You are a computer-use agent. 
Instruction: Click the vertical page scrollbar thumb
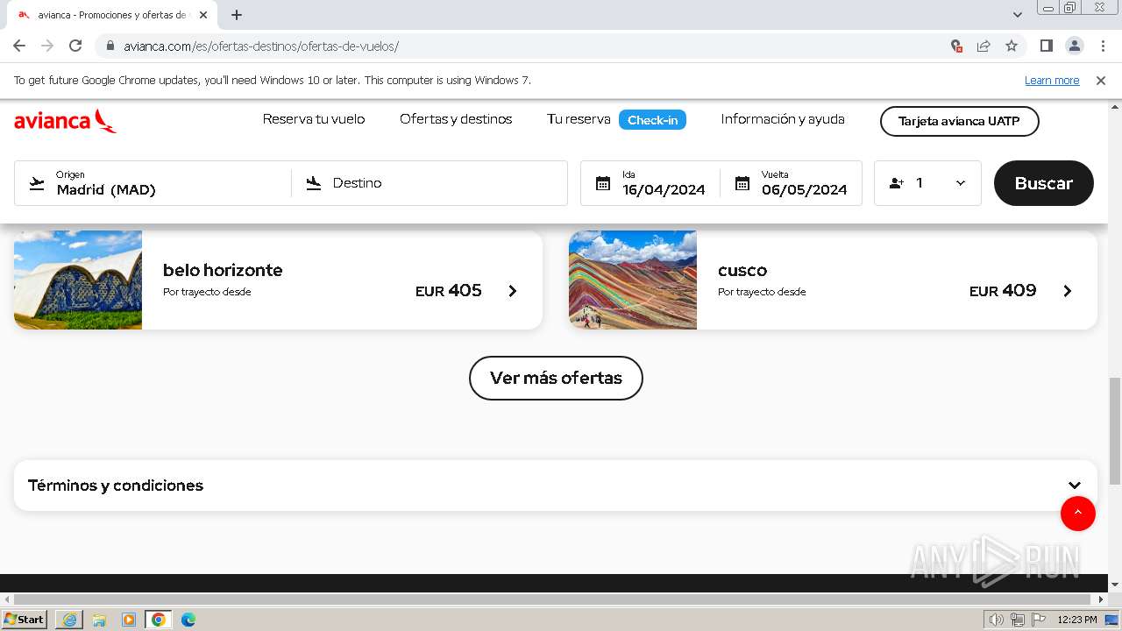click(1115, 430)
